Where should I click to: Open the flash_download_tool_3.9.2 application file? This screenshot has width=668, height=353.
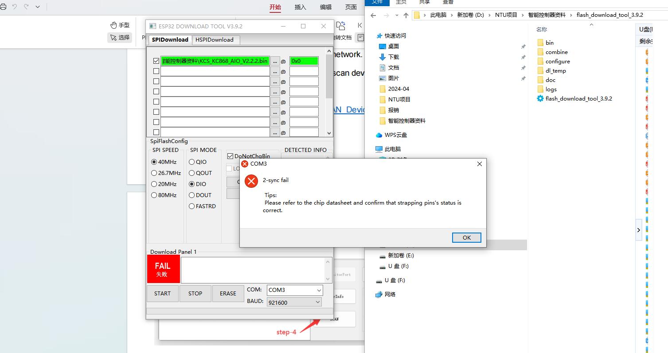pos(578,99)
